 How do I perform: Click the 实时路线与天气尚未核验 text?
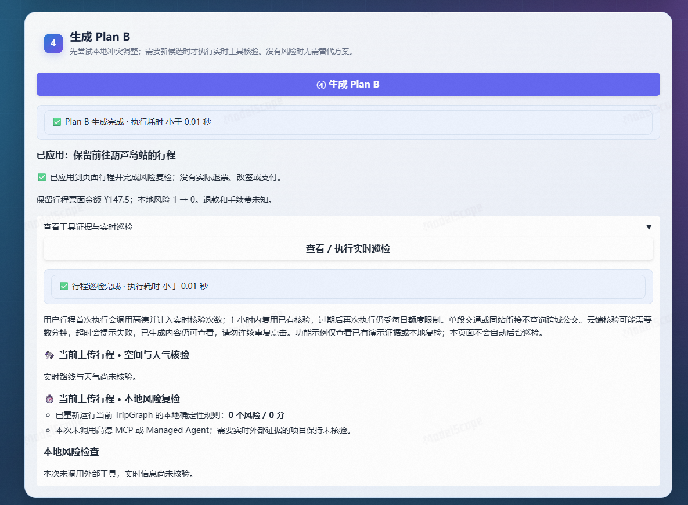[91, 377]
